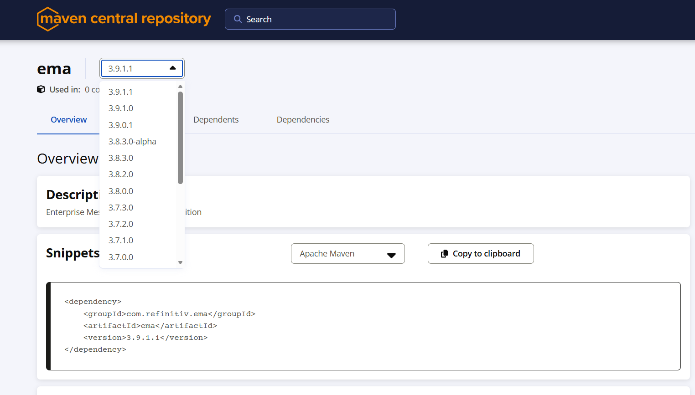Click the artifactId line in snippet
695x395 pixels.
pos(150,326)
